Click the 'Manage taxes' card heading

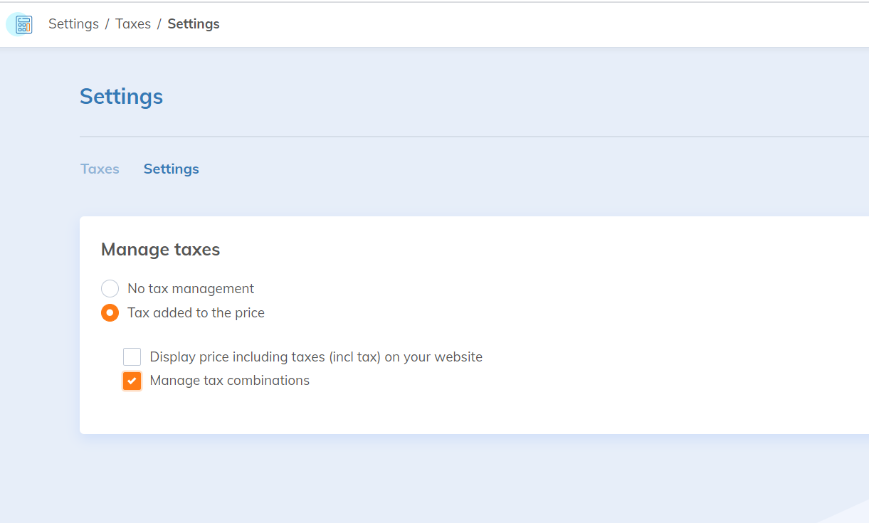click(x=160, y=250)
